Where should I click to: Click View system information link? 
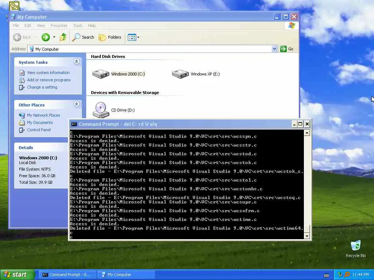tap(48, 73)
